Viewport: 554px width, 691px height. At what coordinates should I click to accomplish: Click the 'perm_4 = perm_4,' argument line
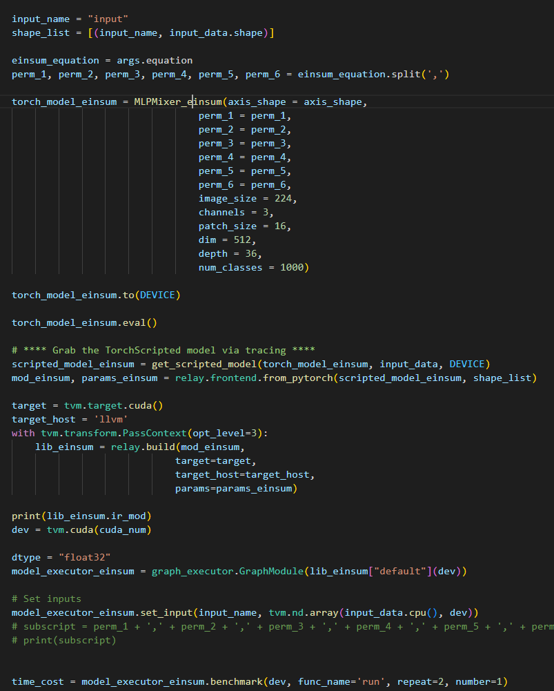pyautogui.click(x=245, y=157)
